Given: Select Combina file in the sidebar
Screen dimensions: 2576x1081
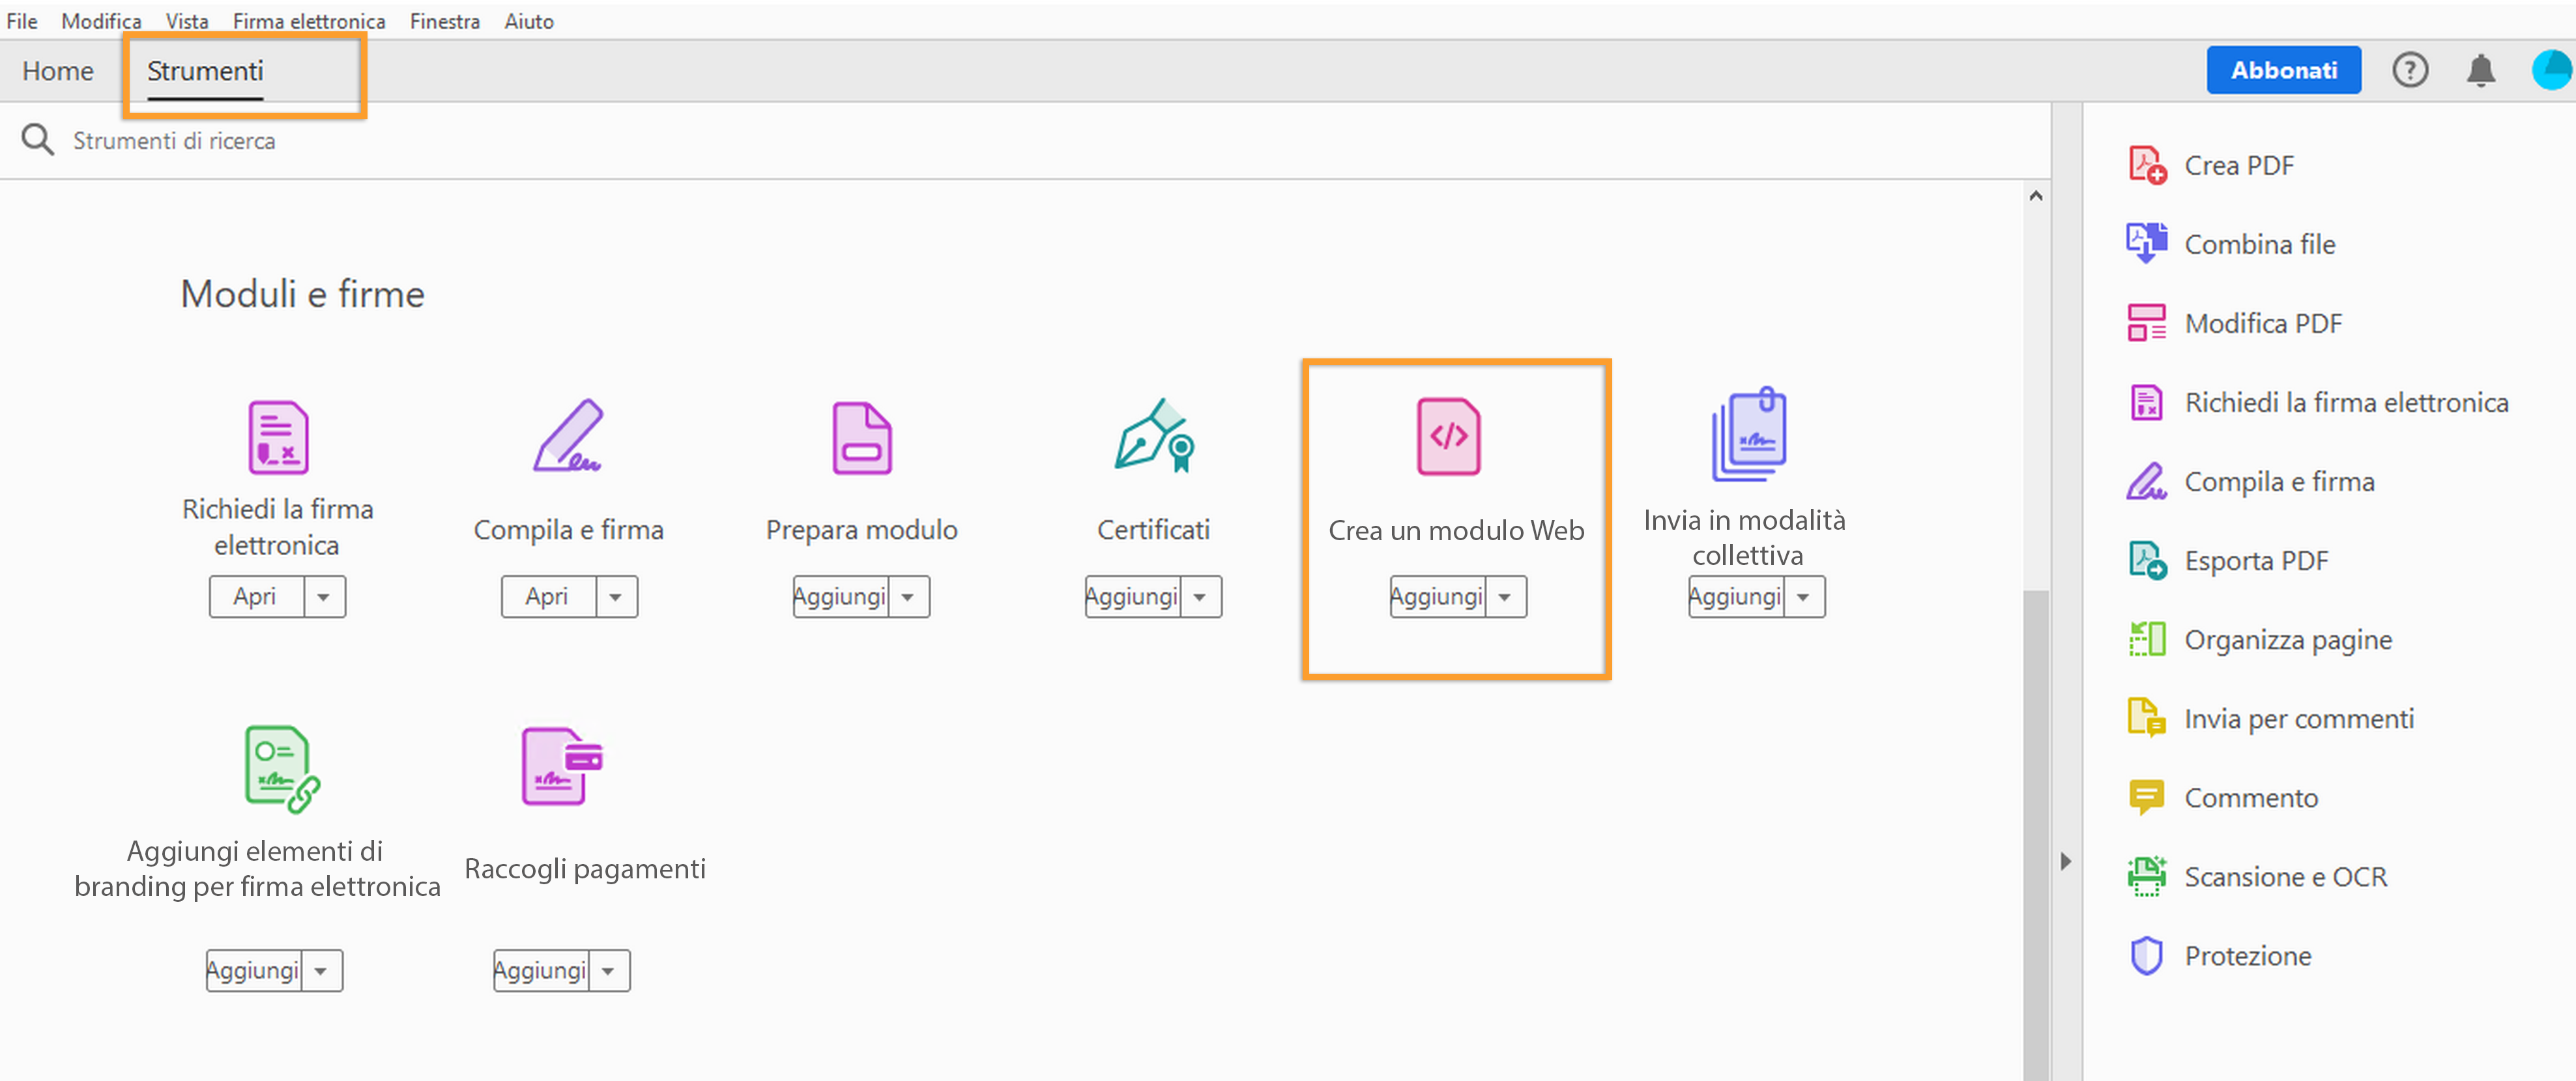Looking at the screenshot, I should click(2260, 243).
